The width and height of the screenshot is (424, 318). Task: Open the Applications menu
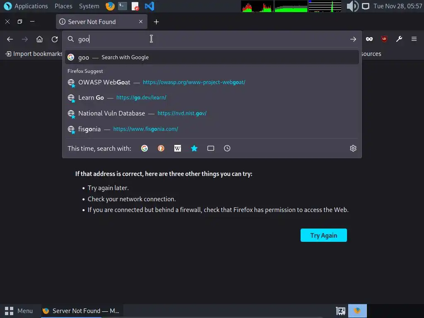point(26,6)
